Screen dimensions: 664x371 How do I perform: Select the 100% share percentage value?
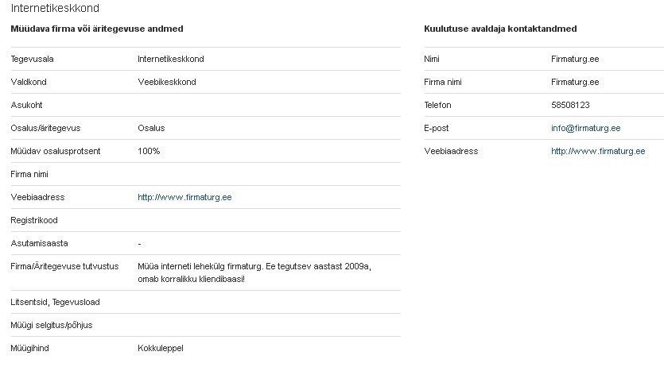tap(149, 151)
